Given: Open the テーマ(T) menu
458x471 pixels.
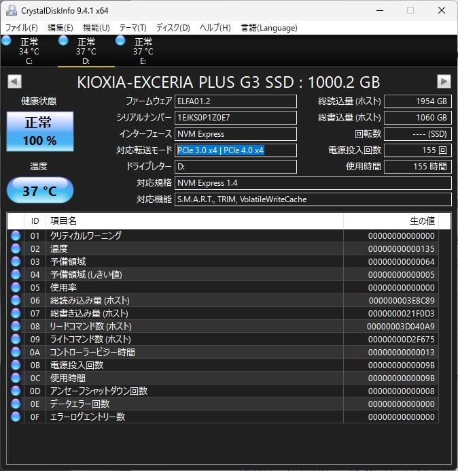Looking at the screenshot, I should [x=133, y=28].
